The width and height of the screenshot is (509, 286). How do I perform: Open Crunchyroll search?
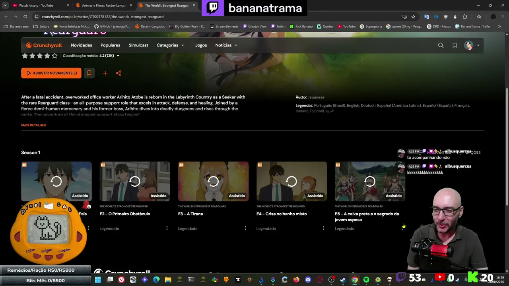coord(441,45)
